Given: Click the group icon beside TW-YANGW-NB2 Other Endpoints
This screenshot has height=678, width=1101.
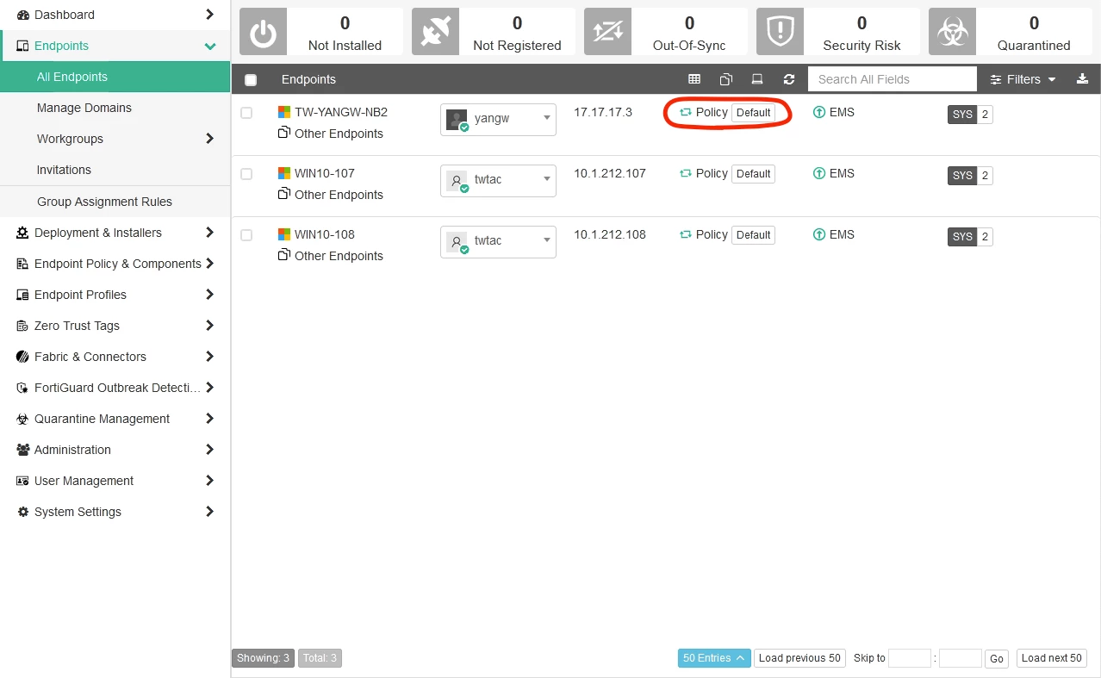Looking at the screenshot, I should point(284,133).
